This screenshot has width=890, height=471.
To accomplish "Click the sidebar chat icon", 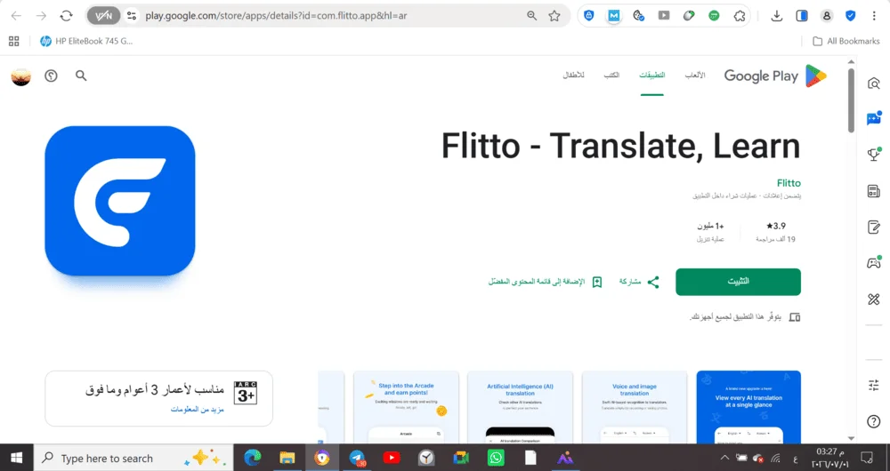I will coord(874,118).
